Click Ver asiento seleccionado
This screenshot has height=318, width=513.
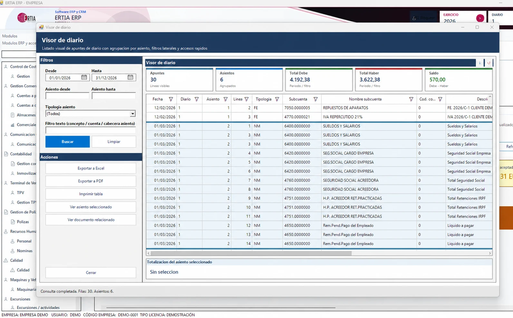pyautogui.click(x=91, y=207)
